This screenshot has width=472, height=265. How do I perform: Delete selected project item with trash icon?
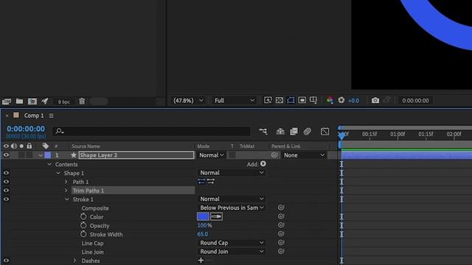[82, 102]
